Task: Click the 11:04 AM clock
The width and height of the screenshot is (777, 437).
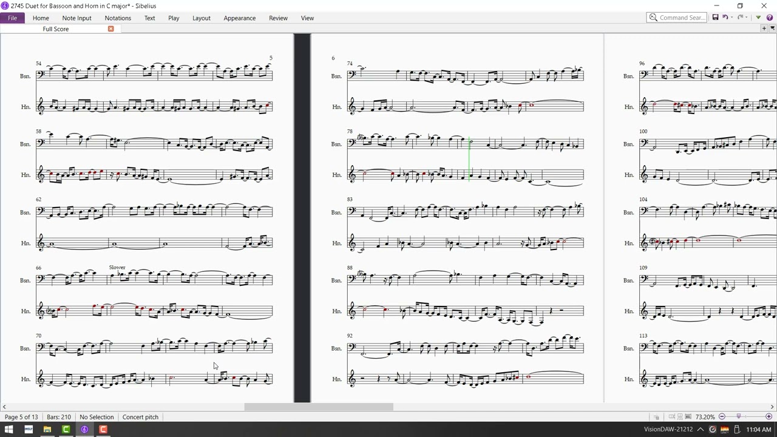Action: (x=759, y=430)
